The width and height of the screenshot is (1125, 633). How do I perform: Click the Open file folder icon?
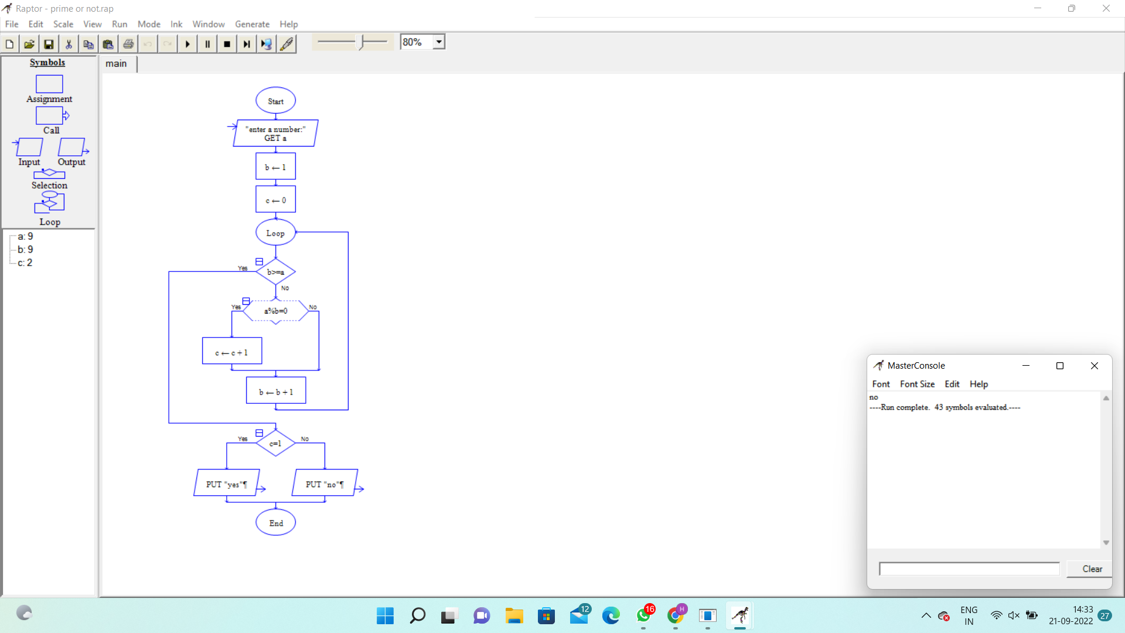[29, 44]
